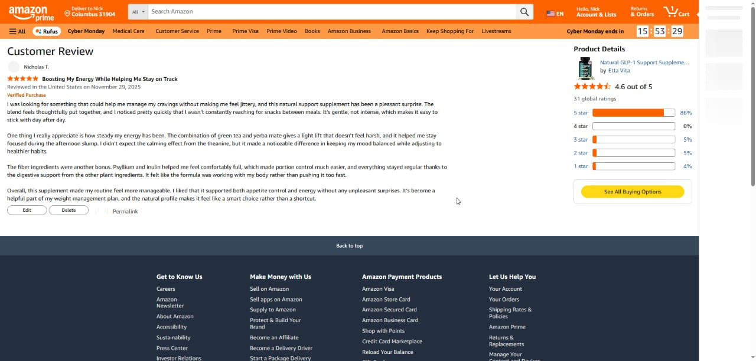Open the review Permalink
The height and width of the screenshot is (361, 756).
coord(125,211)
